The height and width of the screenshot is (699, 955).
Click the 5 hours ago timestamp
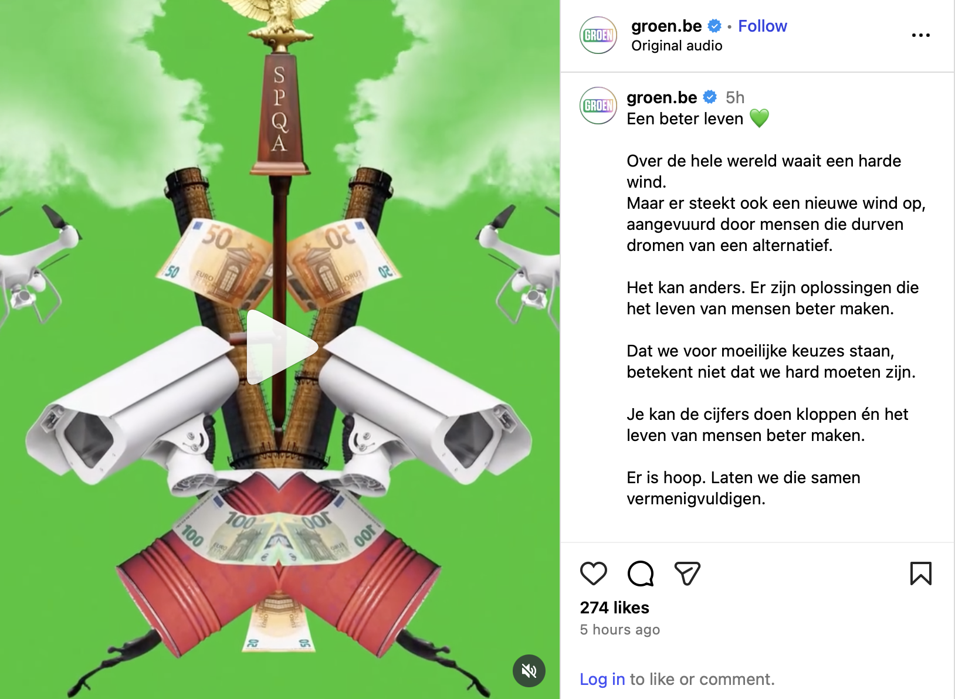619,630
